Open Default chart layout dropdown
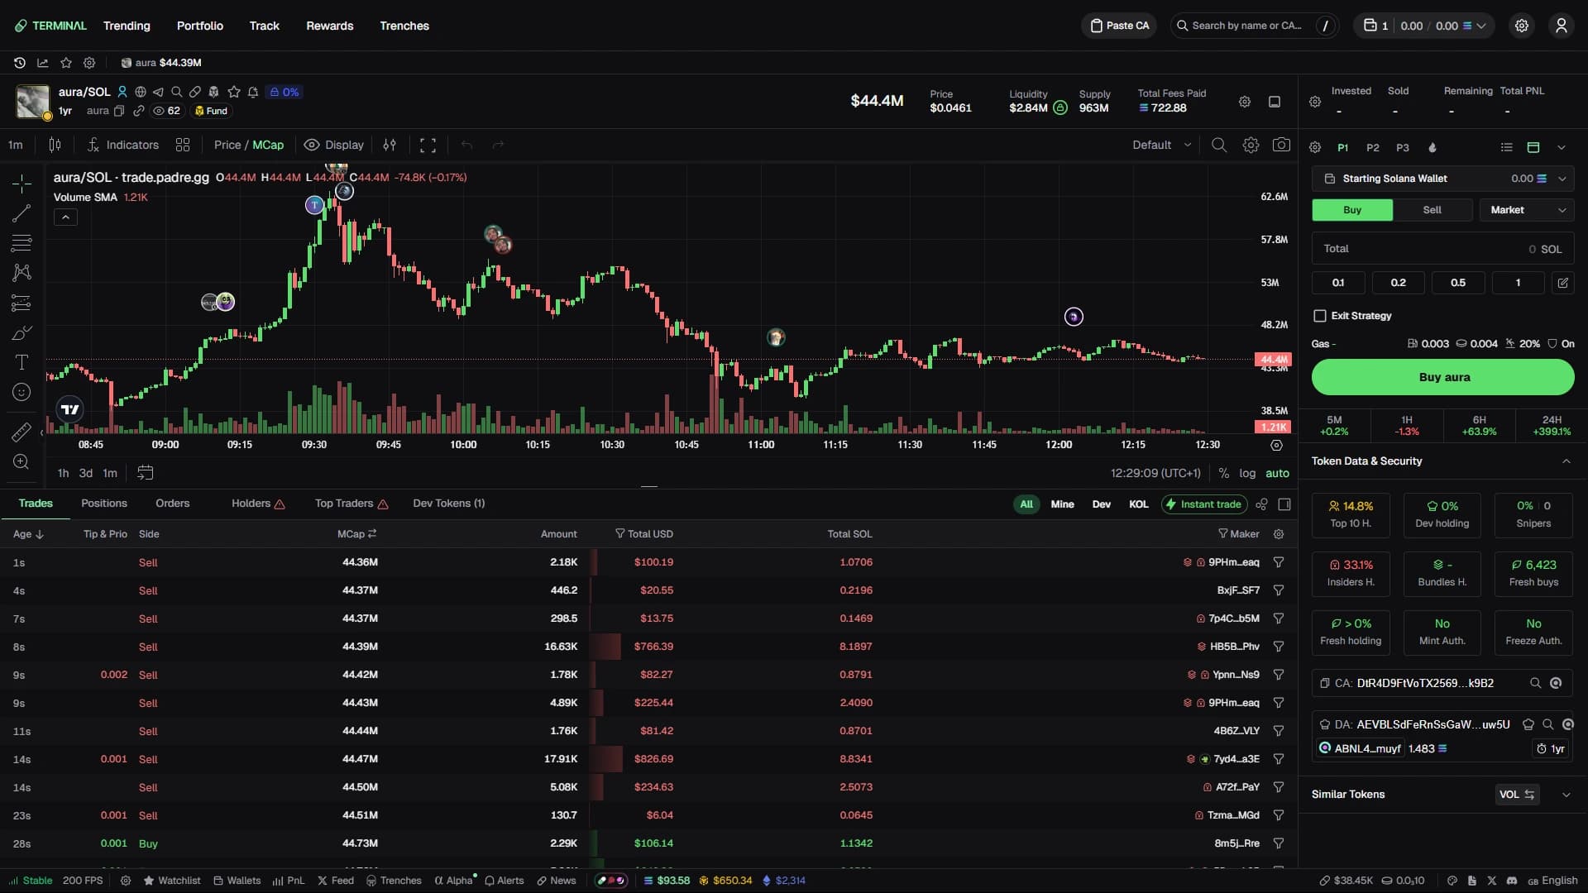The image size is (1588, 893). tap(1162, 145)
